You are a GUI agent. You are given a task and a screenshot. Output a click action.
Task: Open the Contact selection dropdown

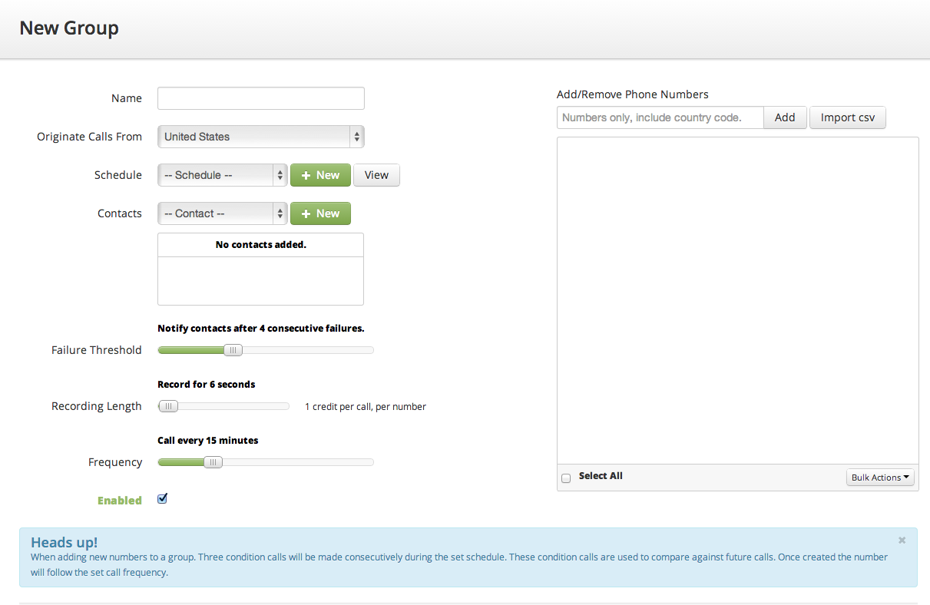222,213
